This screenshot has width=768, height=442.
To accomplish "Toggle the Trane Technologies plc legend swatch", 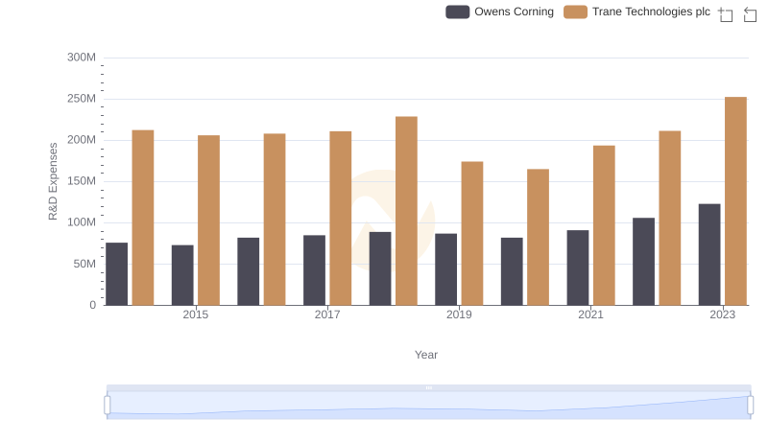I will pyautogui.click(x=576, y=12).
